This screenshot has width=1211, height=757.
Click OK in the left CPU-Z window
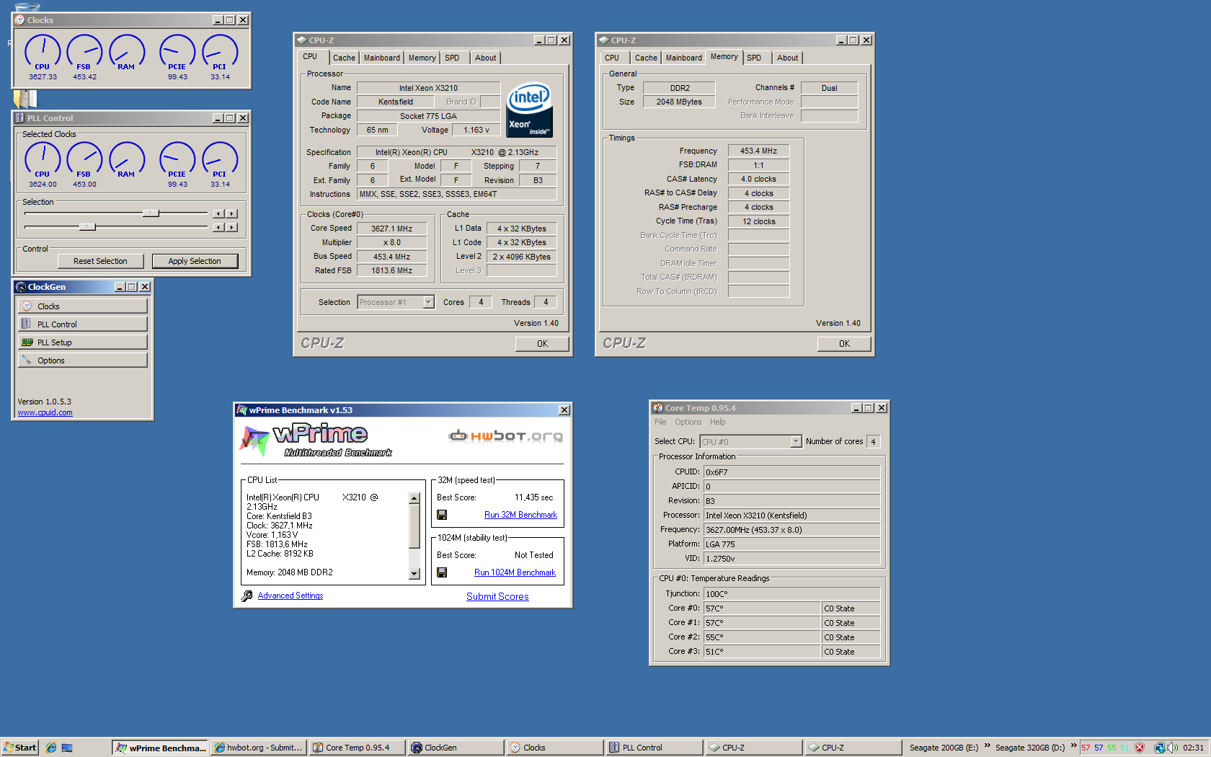click(x=542, y=344)
